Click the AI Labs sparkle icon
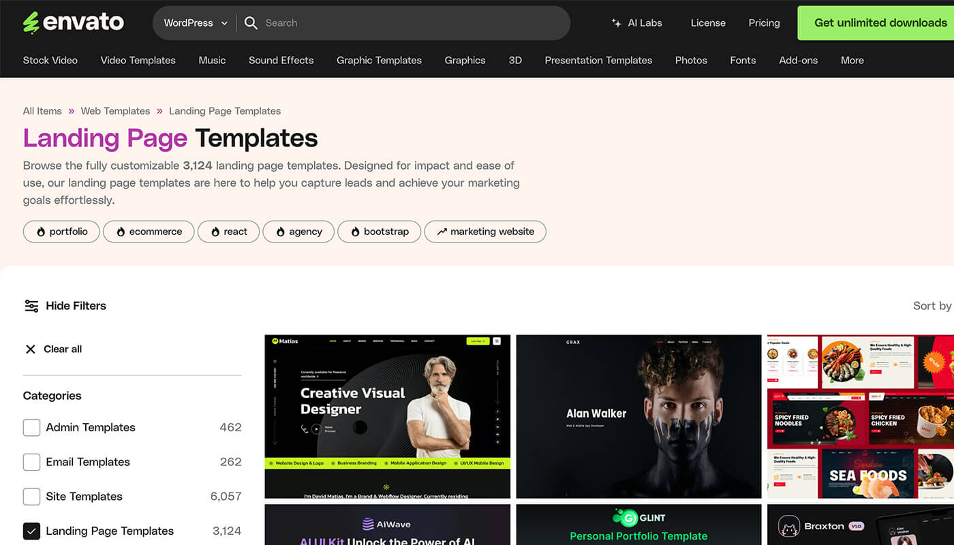 coord(616,23)
